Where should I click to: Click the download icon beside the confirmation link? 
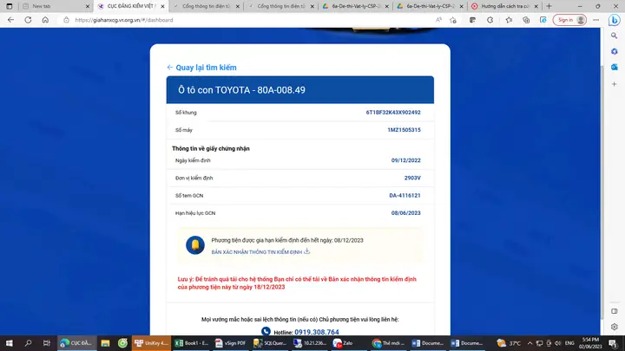[306, 251]
